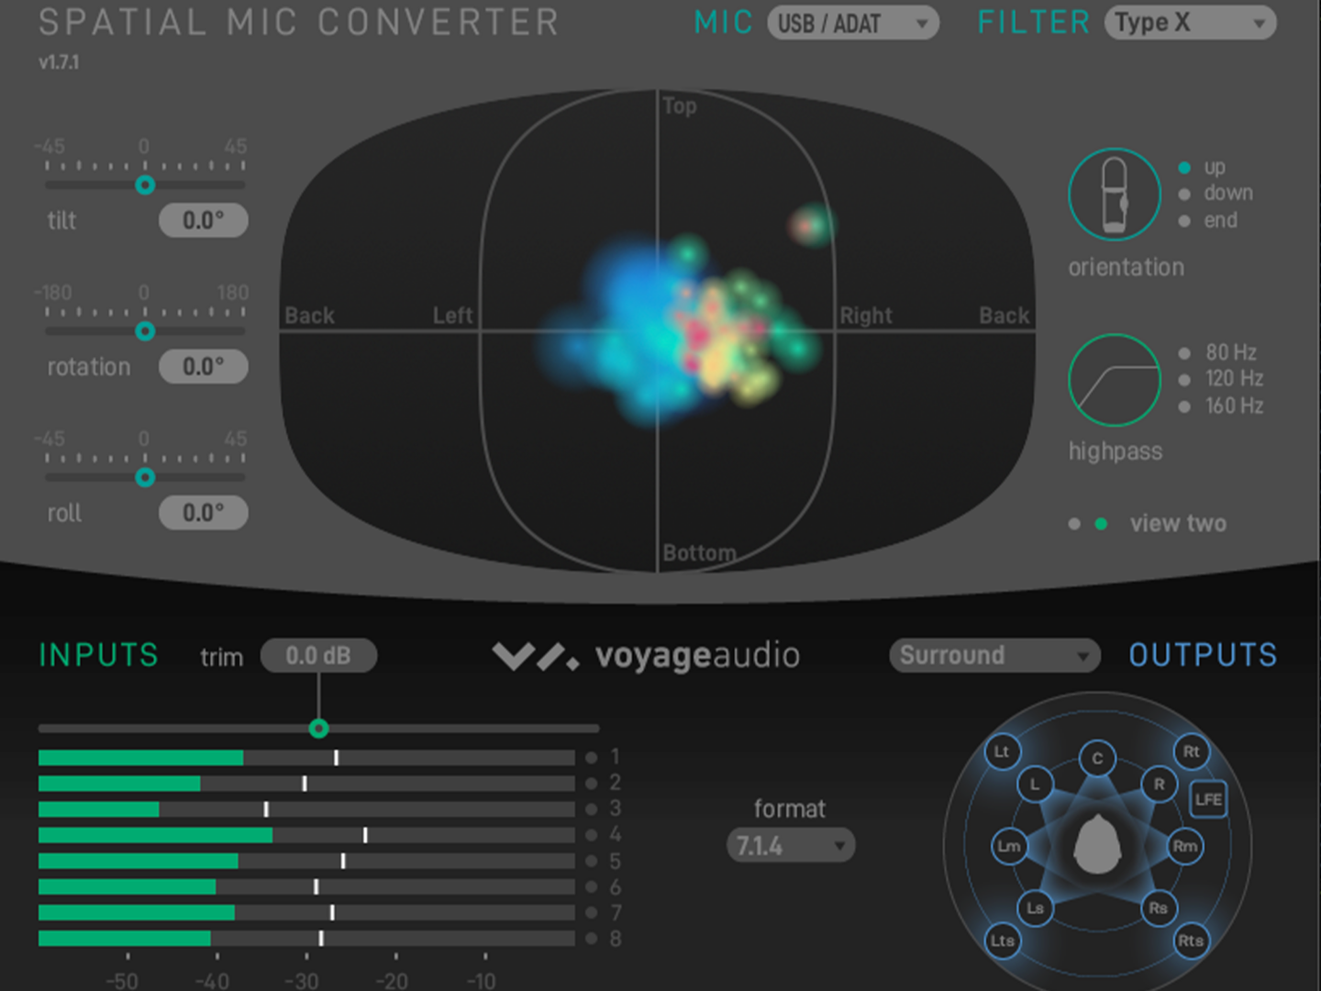Screen dimensions: 1321x991
Task: Switch to the second view two mode
Action: (x=1100, y=523)
